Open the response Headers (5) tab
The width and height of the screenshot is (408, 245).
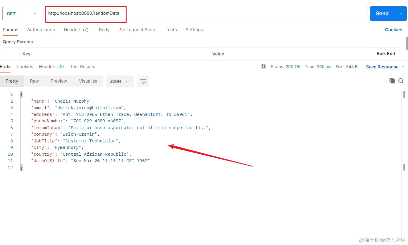click(52, 67)
